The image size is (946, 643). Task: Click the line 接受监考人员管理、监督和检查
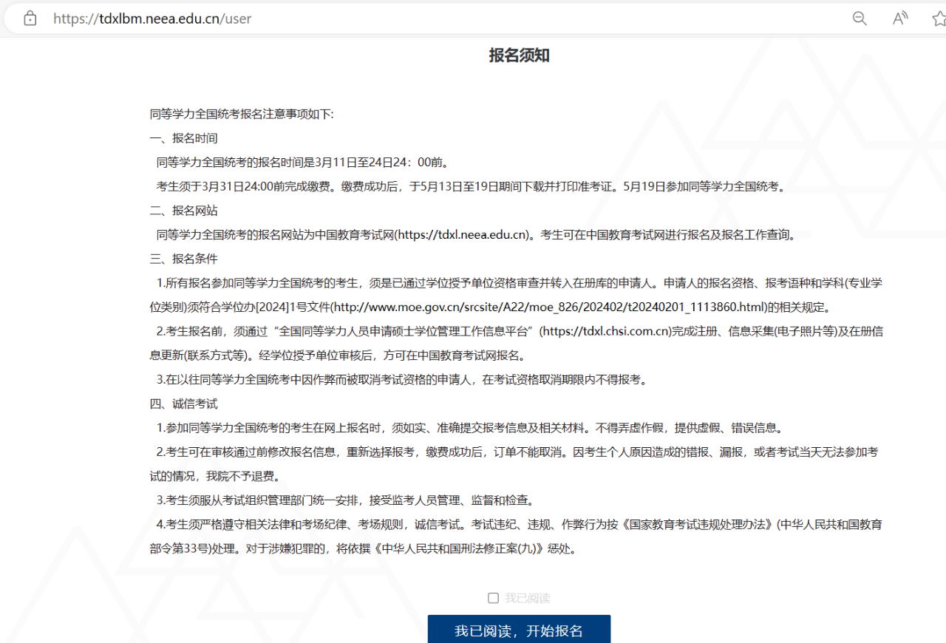click(345, 500)
